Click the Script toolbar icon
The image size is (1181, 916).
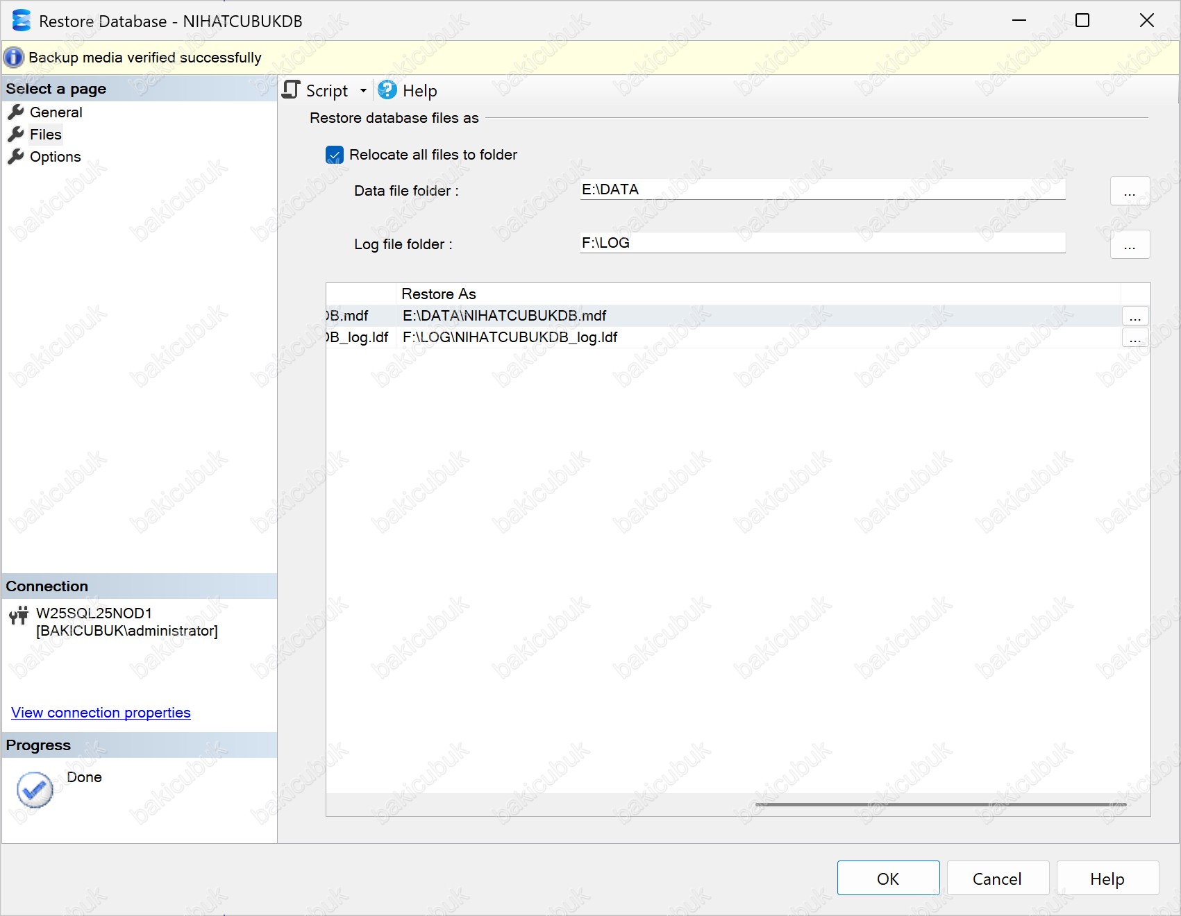click(x=292, y=90)
